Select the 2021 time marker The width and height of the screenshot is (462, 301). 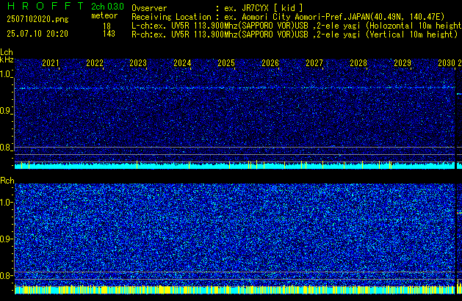(51, 63)
